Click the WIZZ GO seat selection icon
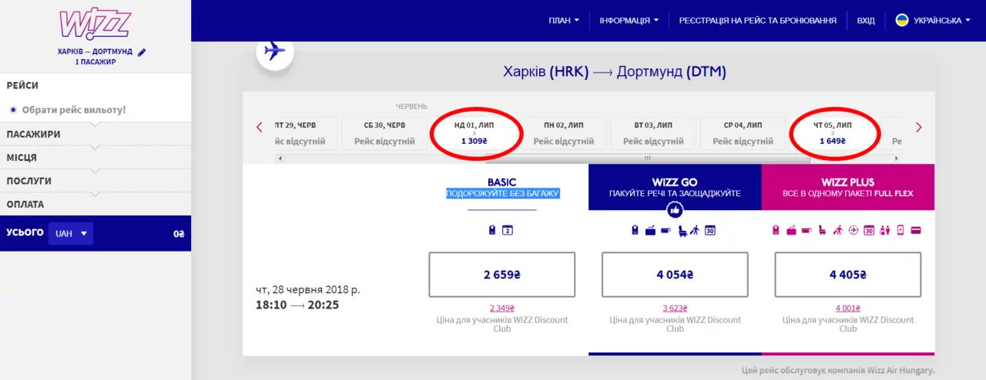The width and height of the screenshot is (986, 380). (682, 229)
